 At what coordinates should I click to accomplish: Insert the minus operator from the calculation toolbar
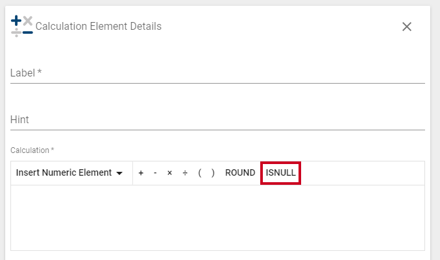coord(155,173)
